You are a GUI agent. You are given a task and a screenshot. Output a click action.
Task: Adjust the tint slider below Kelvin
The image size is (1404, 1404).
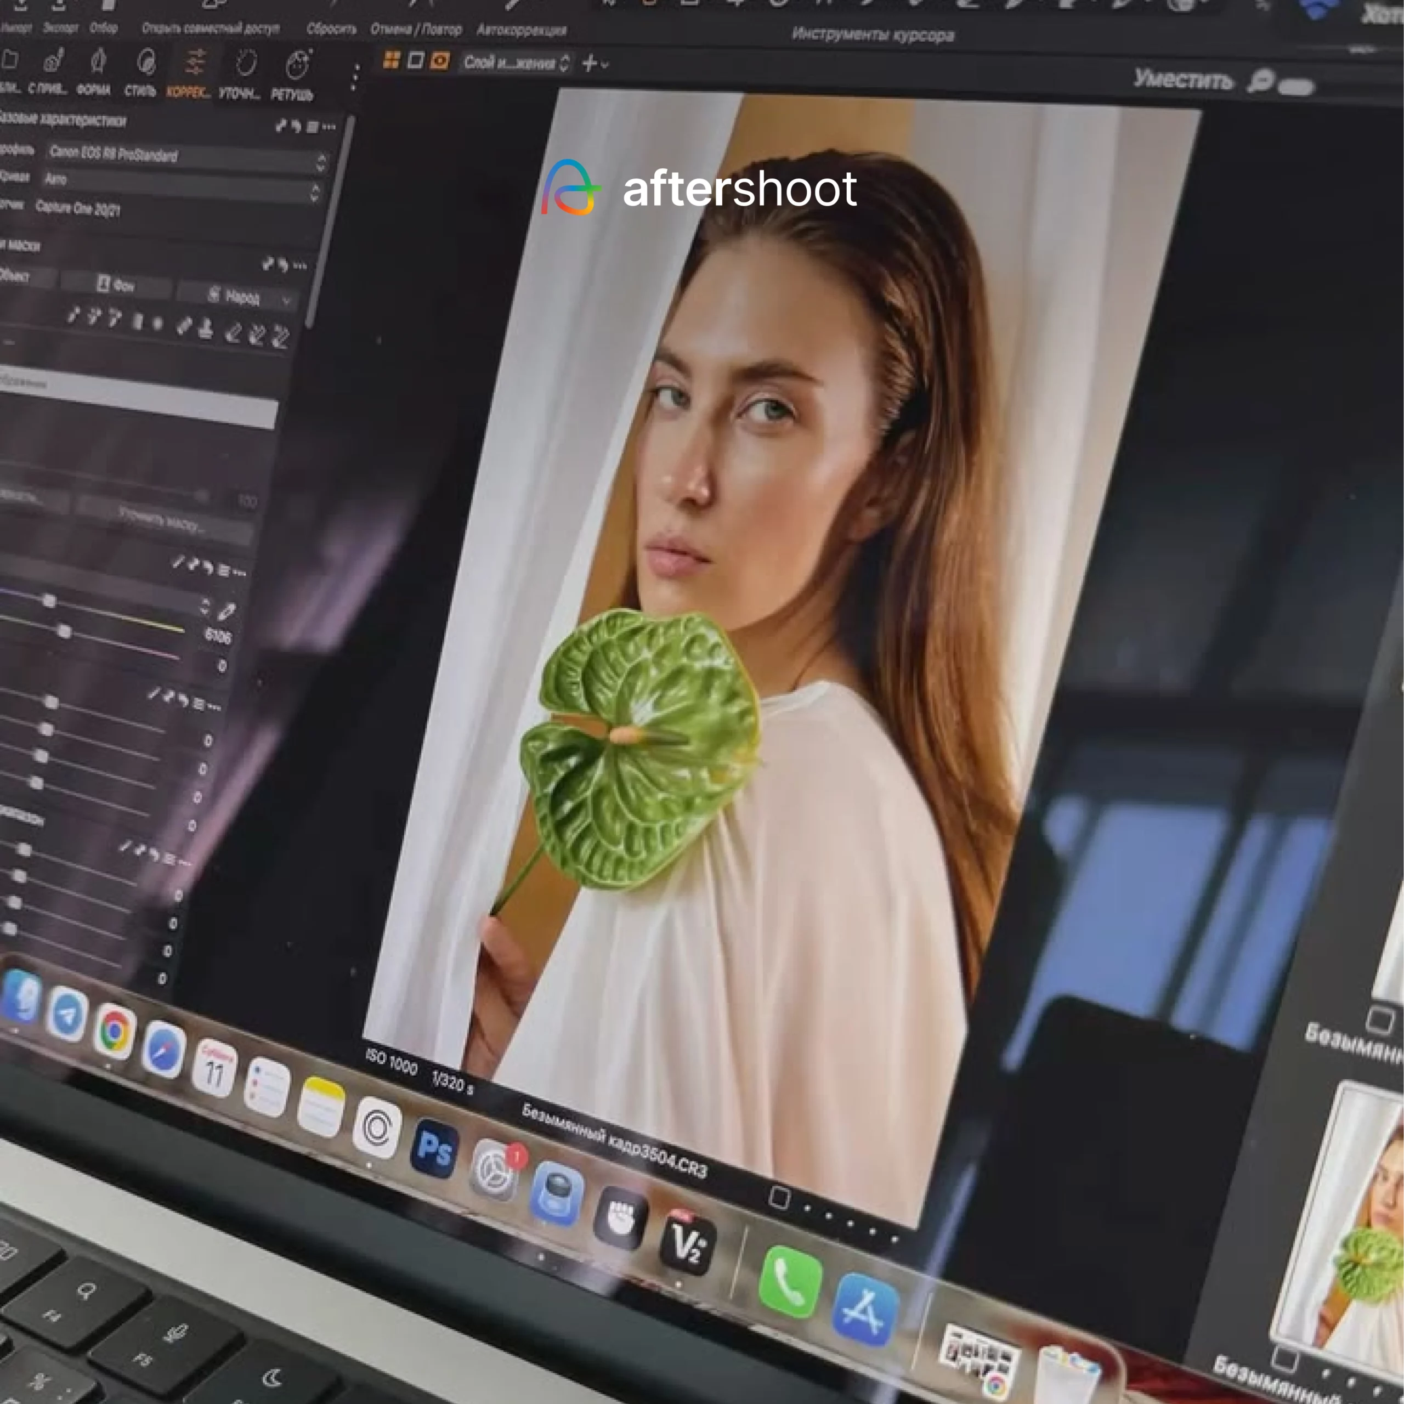(x=65, y=632)
